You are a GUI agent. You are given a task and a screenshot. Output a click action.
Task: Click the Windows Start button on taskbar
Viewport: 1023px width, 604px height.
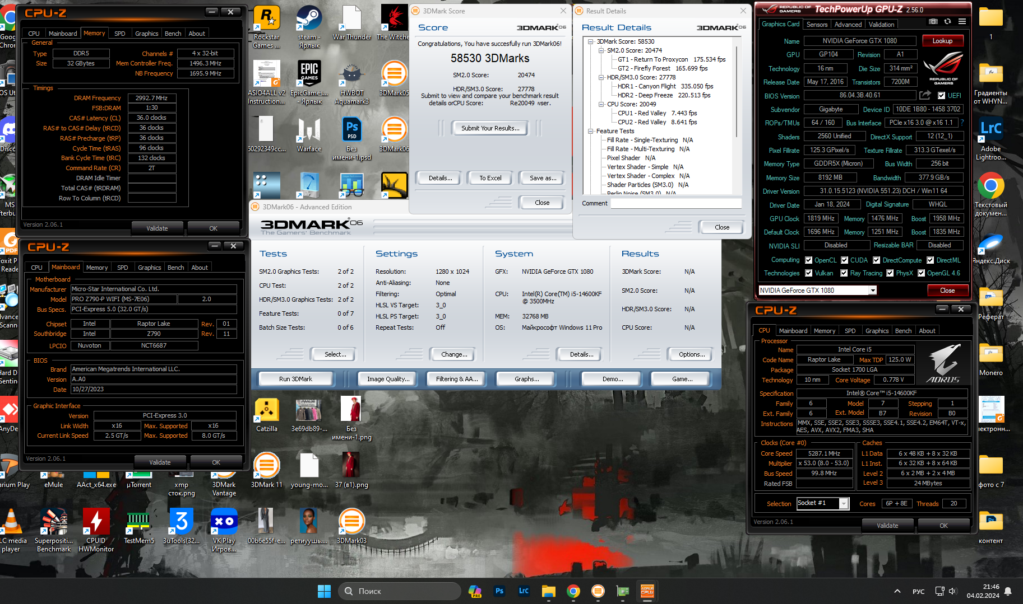point(324,591)
